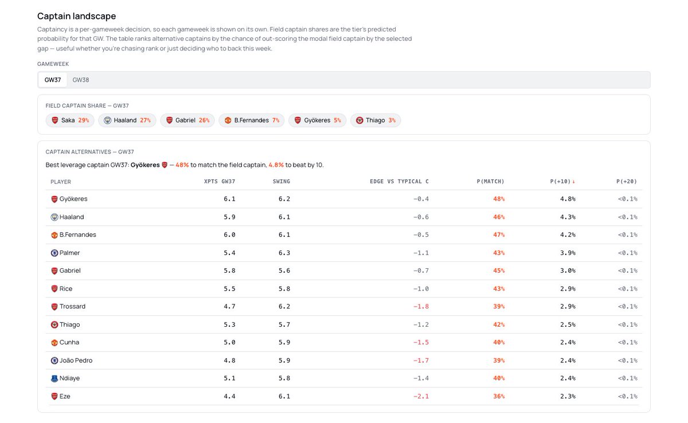The image size is (688, 423).
Task: Select the Gyökeres 5% captain share chip
Action: 317,120
